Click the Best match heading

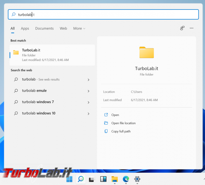tap(18, 41)
